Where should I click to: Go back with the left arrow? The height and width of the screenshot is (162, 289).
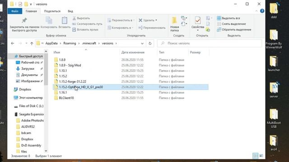pyautogui.click(x=13, y=43)
